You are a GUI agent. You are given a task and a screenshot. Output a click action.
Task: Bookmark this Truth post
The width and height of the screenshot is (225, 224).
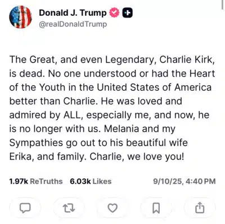tap(156, 208)
